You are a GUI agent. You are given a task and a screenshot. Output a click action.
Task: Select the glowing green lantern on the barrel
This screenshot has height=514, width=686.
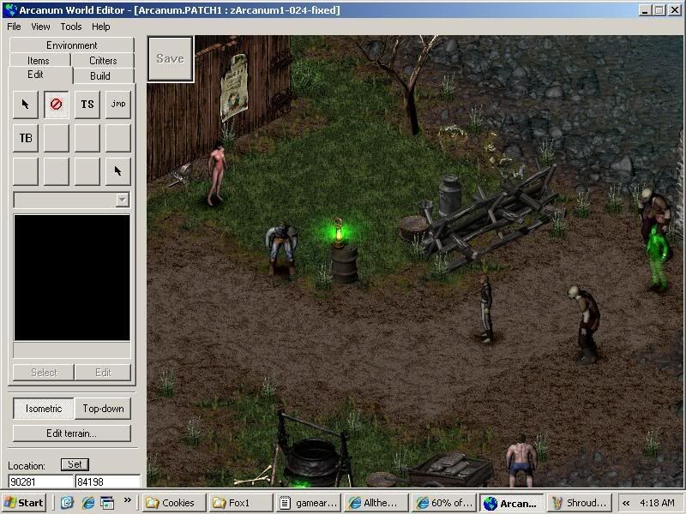click(x=338, y=232)
